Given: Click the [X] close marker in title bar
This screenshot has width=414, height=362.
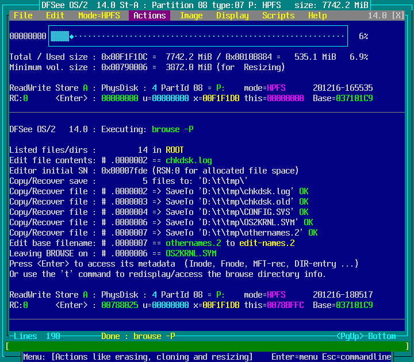Looking at the screenshot, I should click(398, 16).
